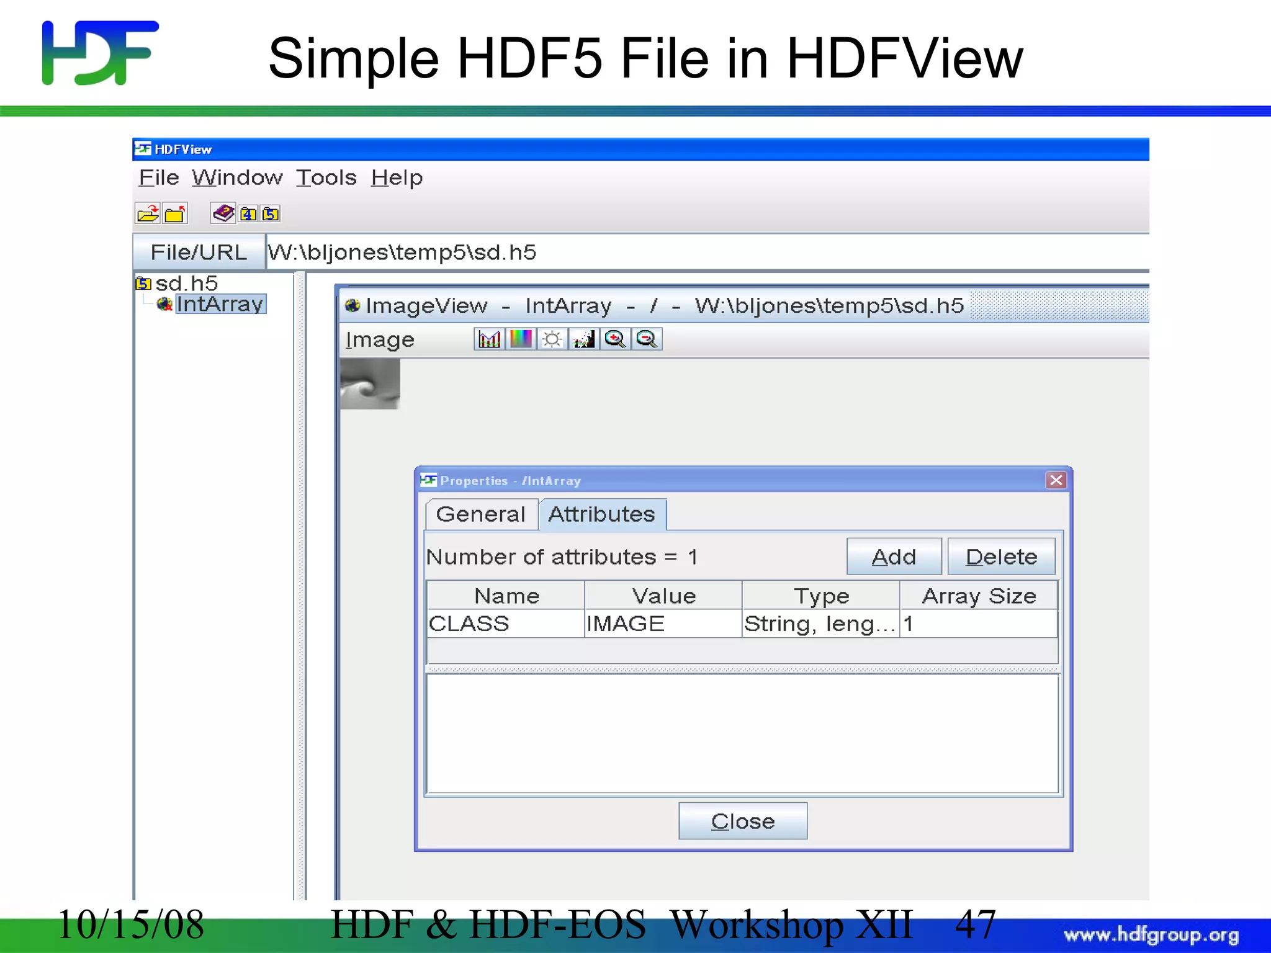
Task: Click the ImageView window globe icon
Action: (x=353, y=305)
